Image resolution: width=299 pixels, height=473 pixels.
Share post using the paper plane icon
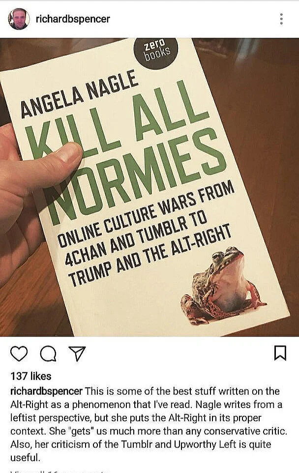pyautogui.click(x=77, y=353)
